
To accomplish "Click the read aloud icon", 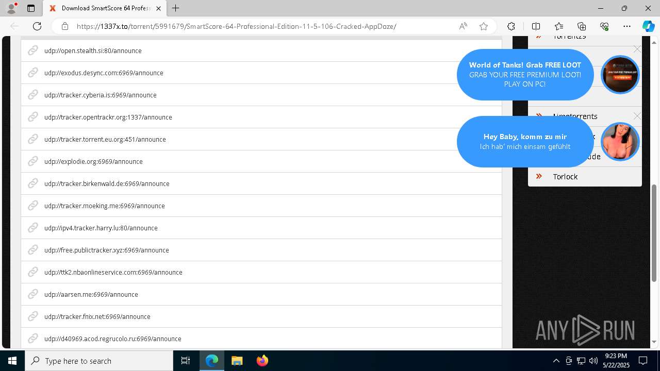I will (463, 26).
